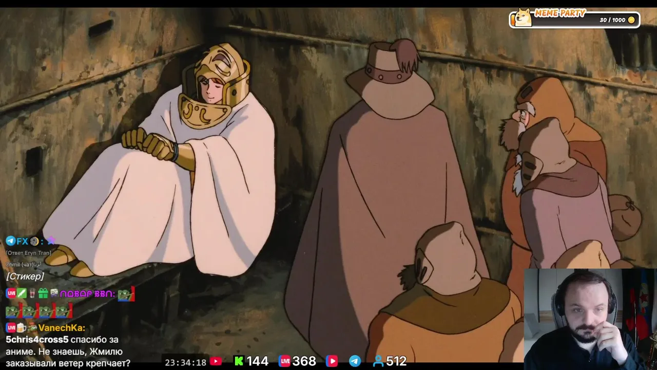Click the 23:34:18 clock text
657x370 pixels.
[186, 362]
